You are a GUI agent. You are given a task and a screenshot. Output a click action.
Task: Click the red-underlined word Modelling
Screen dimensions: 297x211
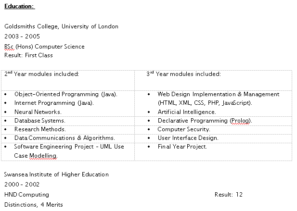click(45, 156)
